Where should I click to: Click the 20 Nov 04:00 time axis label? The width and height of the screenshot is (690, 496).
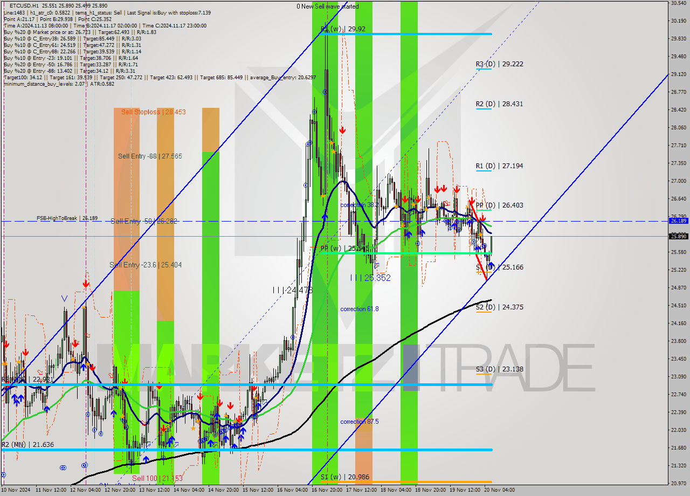499,490
